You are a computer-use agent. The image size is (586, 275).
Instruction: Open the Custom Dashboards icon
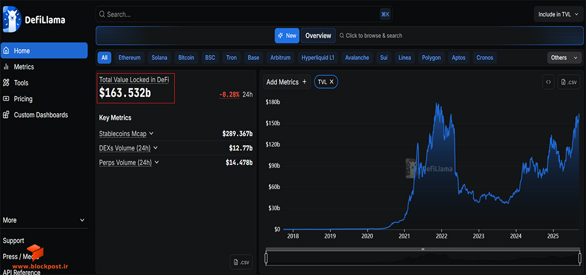pyautogui.click(x=6, y=115)
